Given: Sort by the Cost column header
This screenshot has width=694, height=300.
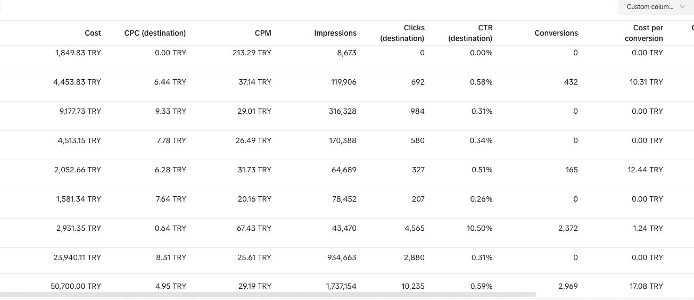Looking at the screenshot, I should (x=93, y=33).
